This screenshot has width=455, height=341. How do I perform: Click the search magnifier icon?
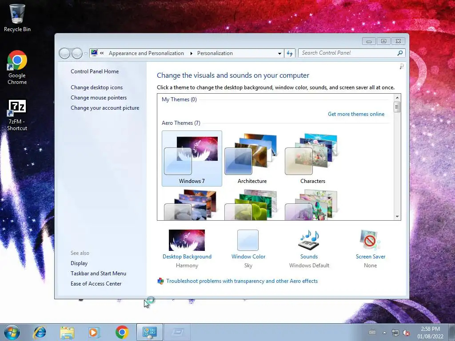pyautogui.click(x=400, y=53)
